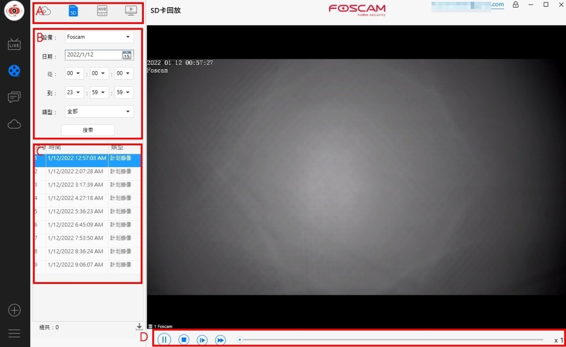The image size is (566, 347).
Task: Open the cloud service panel
Action: [x=14, y=124]
